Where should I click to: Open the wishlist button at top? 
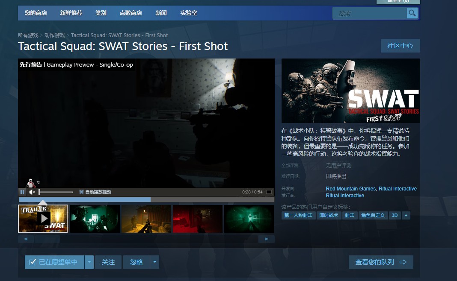point(398,1)
